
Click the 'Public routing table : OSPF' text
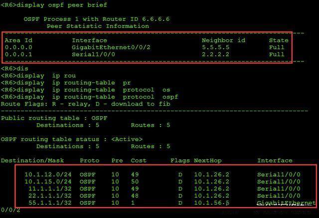pyautogui.click(x=54, y=118)
